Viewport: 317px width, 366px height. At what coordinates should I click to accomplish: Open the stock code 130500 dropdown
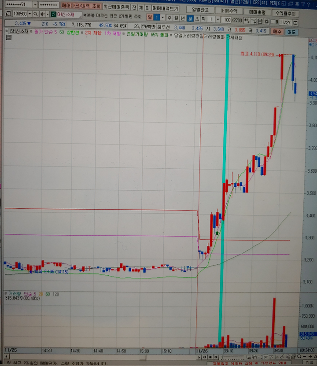tap(29, 14)
